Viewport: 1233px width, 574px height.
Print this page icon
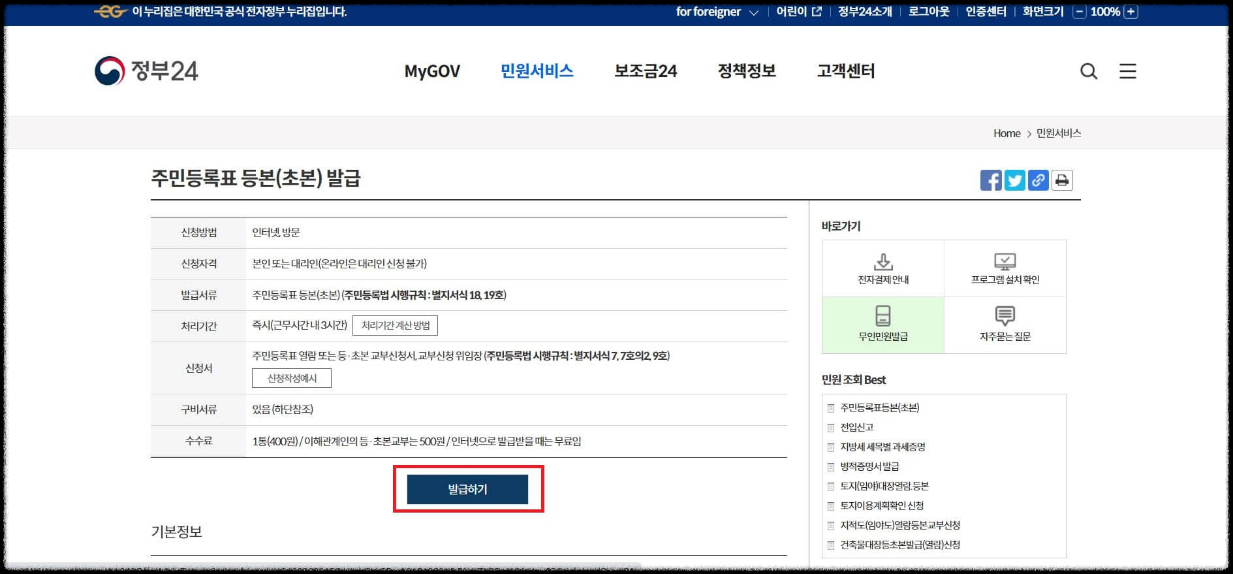click(1062, 180)
